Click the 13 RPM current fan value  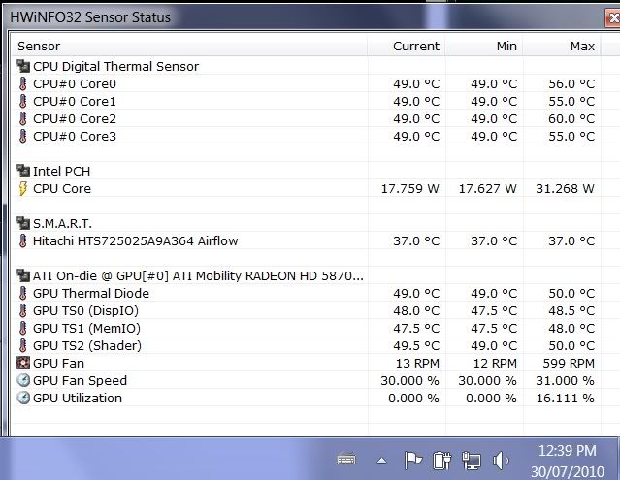[x=417, y=363]
